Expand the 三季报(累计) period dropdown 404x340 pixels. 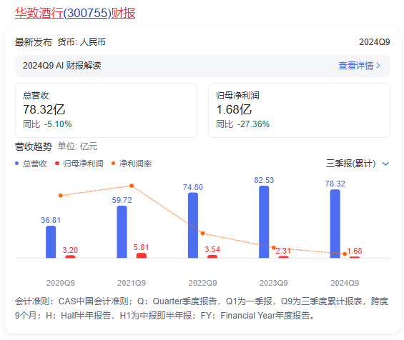(358, 164)
